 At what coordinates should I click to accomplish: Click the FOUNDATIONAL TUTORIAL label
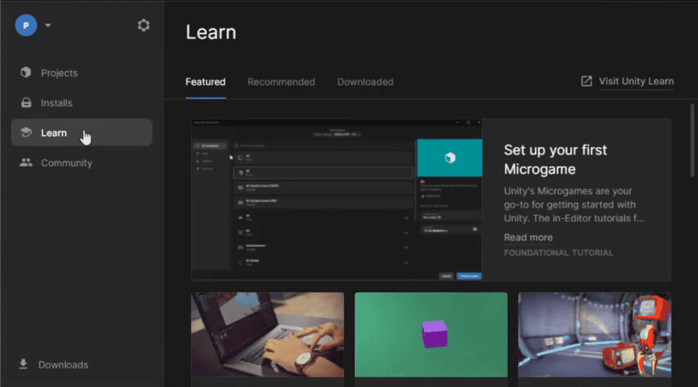tap(558, 253)
